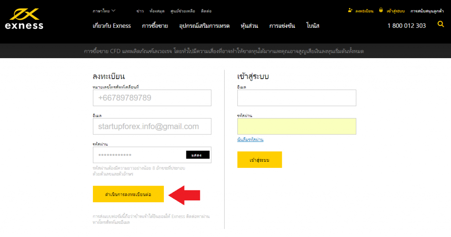The height and width of the screenshot is (237, 451).
Task: Open the โบนัส menu
Action: coord(313,26)
